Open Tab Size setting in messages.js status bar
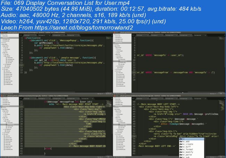This screenshot has height=158, width=226. (100, 94)
